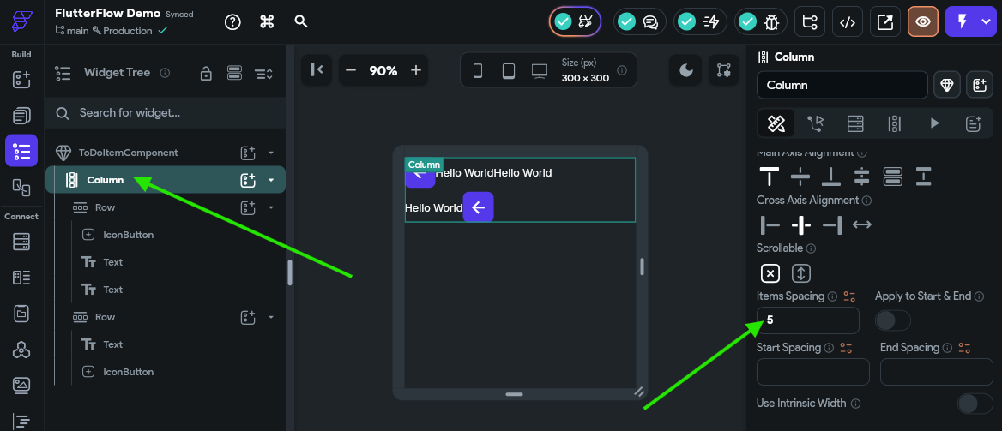Open the add widget icon in Build sidebar
This screenshot has height=431, width=1002.
(x=21, y=80)
